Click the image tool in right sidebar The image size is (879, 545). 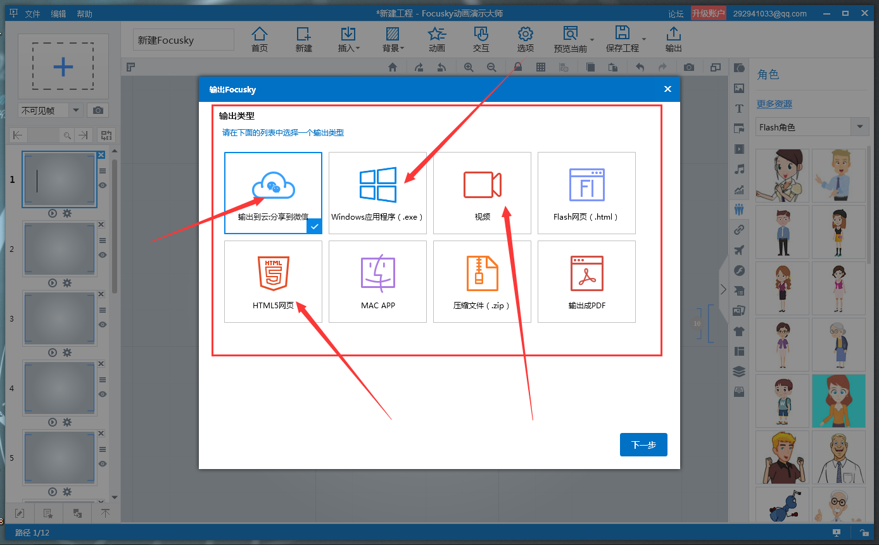tap(739, 88)
